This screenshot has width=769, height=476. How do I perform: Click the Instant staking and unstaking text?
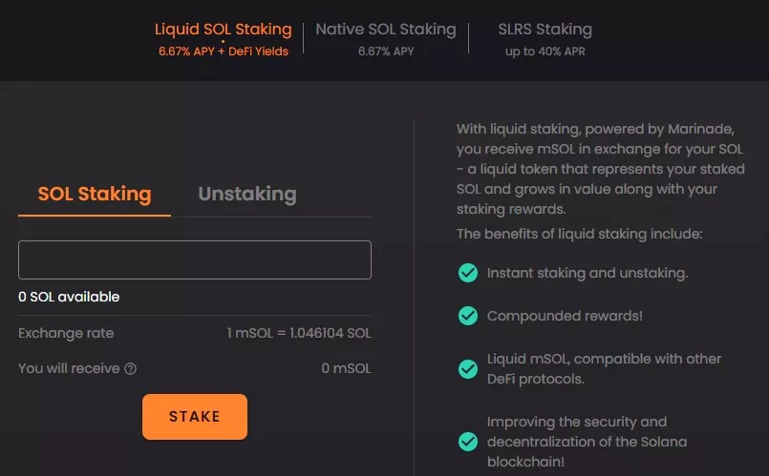tap(587, 273)
